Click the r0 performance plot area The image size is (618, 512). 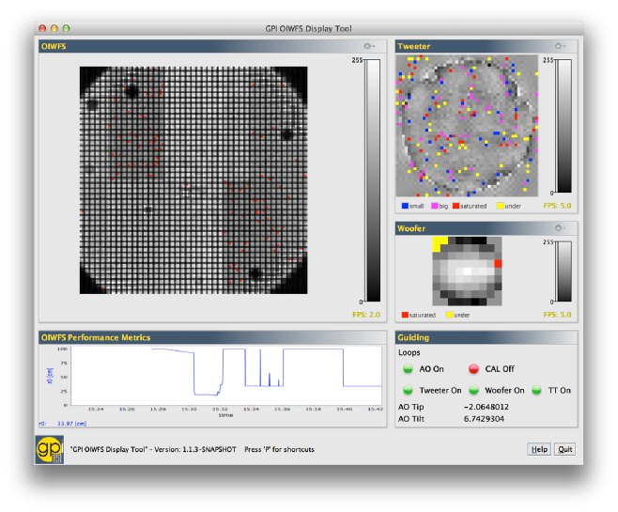227,376
